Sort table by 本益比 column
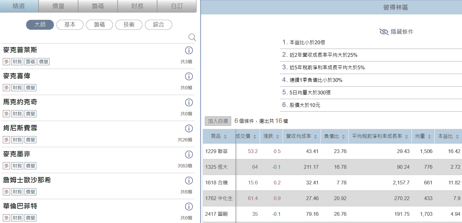 point(449,136)
